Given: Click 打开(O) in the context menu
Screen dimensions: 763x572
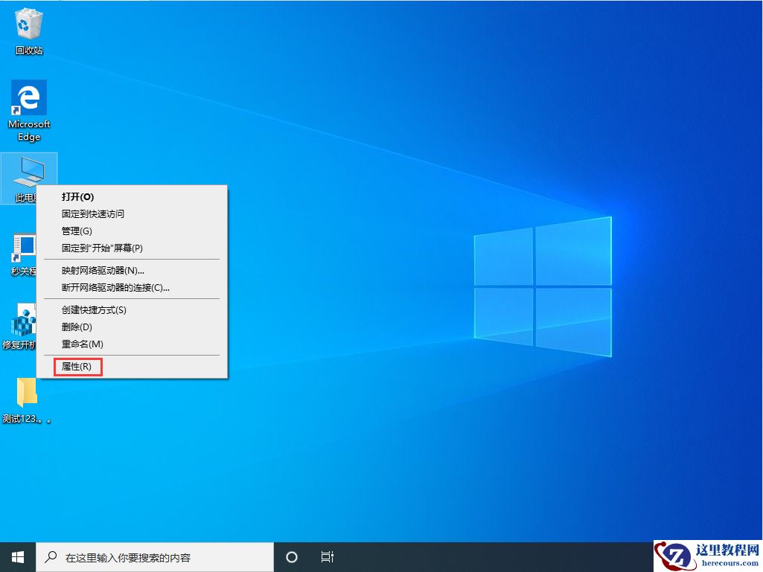Looking at the screenshot, I should (x=77, y=196).
